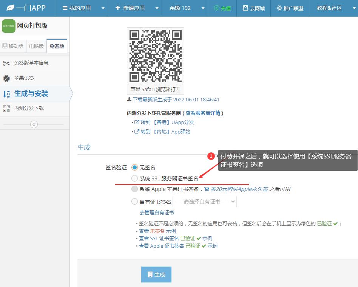
Task: Click the 苹果 Safari 浏览器打开 caption
Action: click(x=156, y=89)
